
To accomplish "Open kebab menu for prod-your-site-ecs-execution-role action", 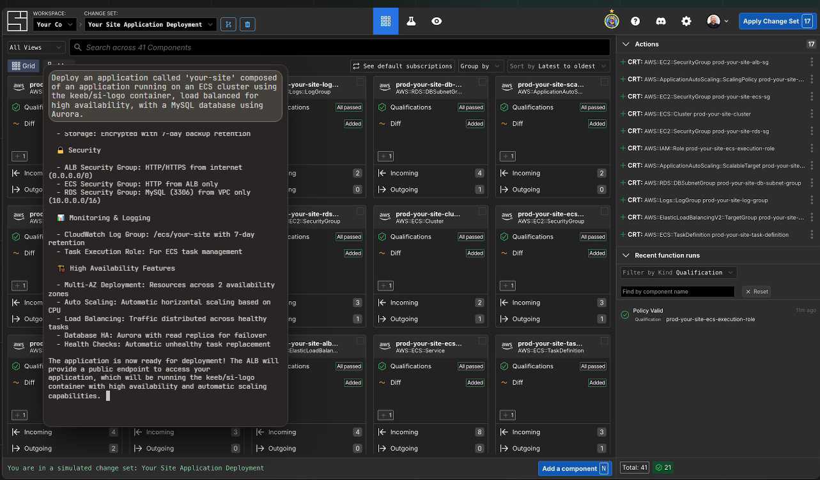I will (812, 149).
